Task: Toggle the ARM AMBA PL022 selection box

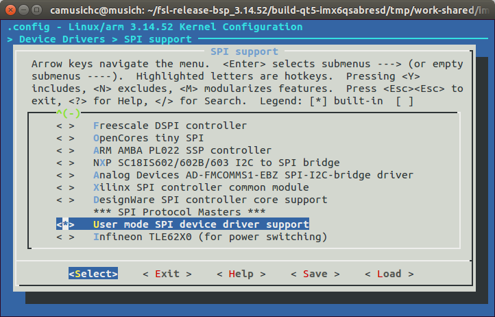Action: click(66, 150)
